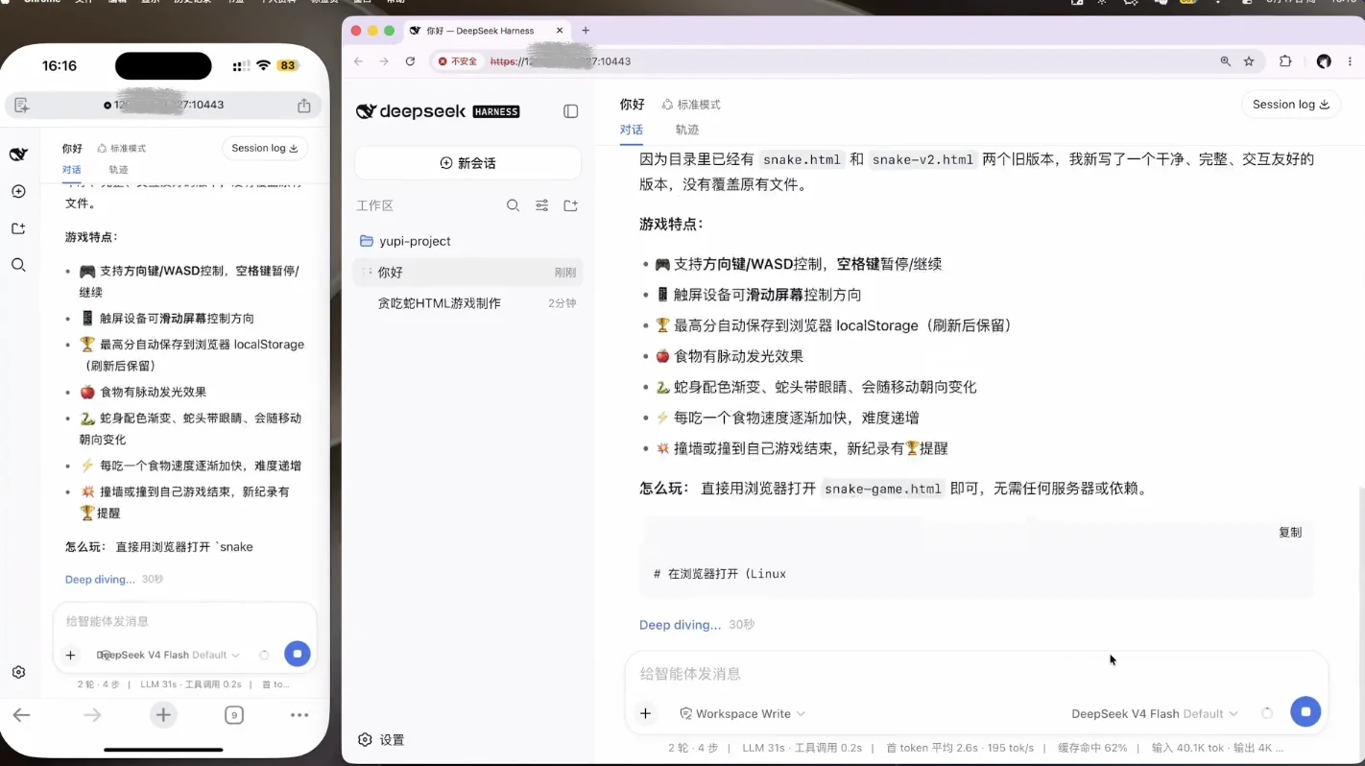
Task: Click 复制 on the code block
Action: coord(1290,532)
